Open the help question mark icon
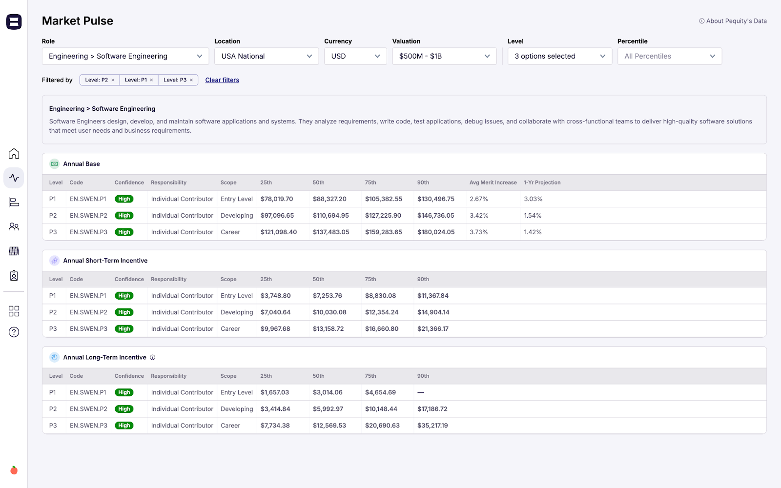The height and width of the screenshot is (488, 781). pyautogui.click(x=14, y=332)
